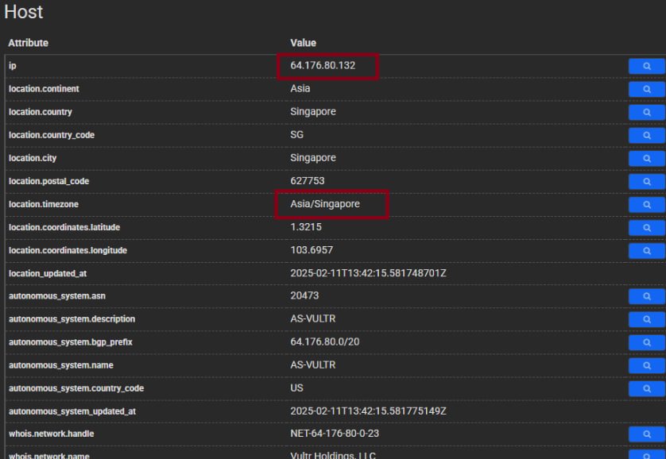Search by latitude 1.3215
Viewport: 666px width, 459px height.
click(x=646, y=227)
